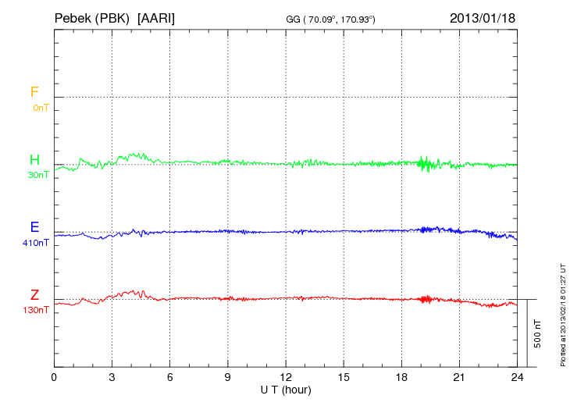Click the green H component label
The width and height of the screenshot is (570, 406).
(34, 160)
